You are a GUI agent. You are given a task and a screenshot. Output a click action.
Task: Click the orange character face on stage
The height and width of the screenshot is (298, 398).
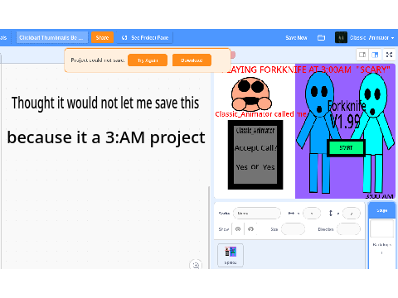[x=250, y=94]
